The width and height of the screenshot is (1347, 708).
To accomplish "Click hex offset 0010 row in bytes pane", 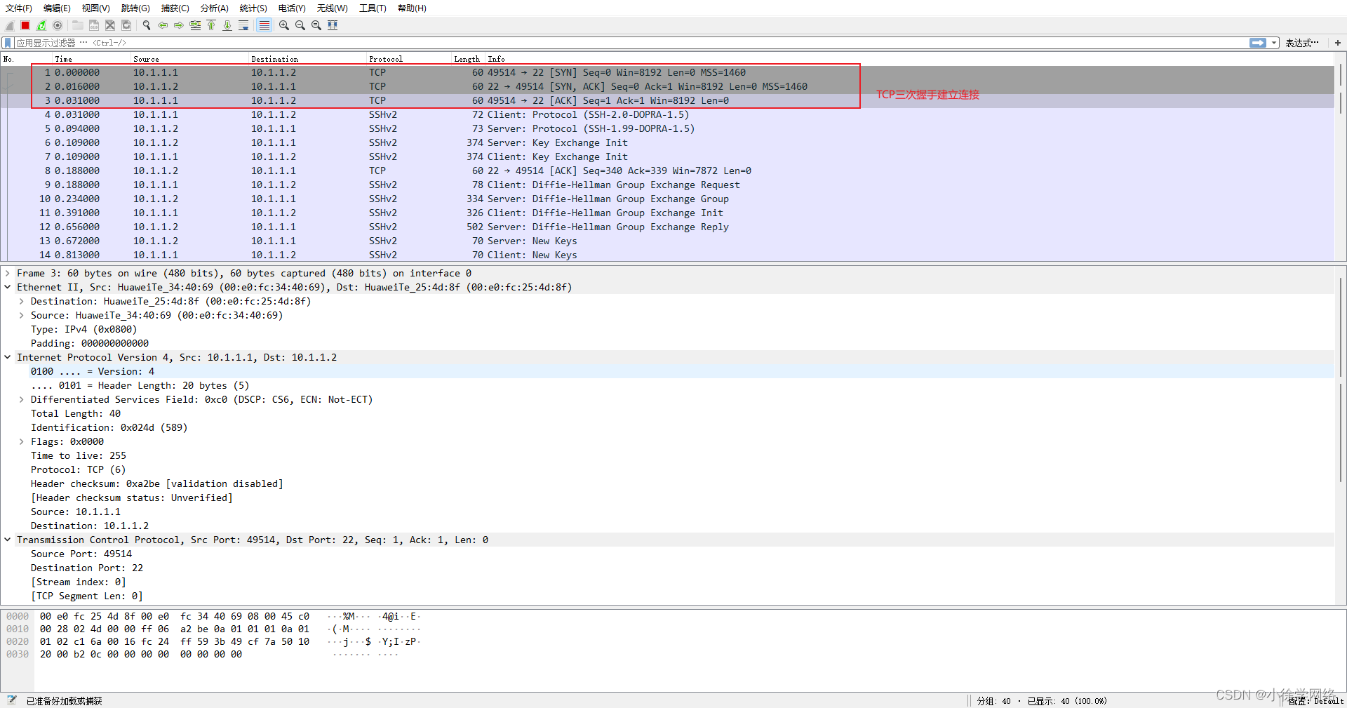I will 18,629.
